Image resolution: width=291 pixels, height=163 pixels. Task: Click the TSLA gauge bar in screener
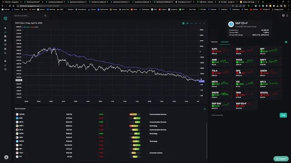tap(135, 153)
